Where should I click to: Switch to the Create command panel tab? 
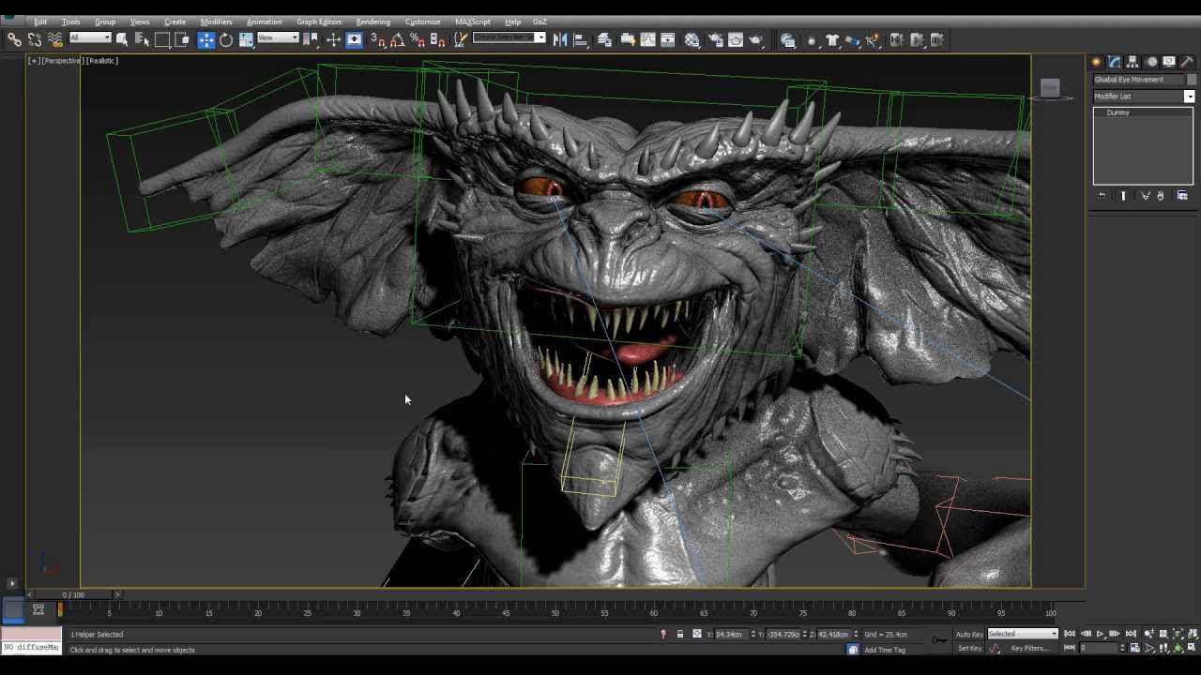1096,62
